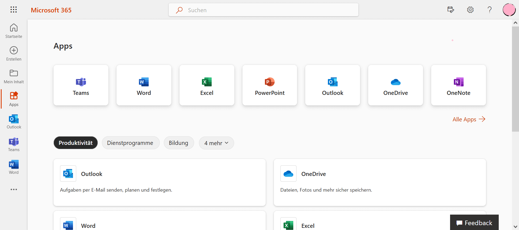The width and height of the screenshot is (519, 230).
Task: Open the PowerPoint app tile
Action: pyautogui.click(x=270, y=85)
